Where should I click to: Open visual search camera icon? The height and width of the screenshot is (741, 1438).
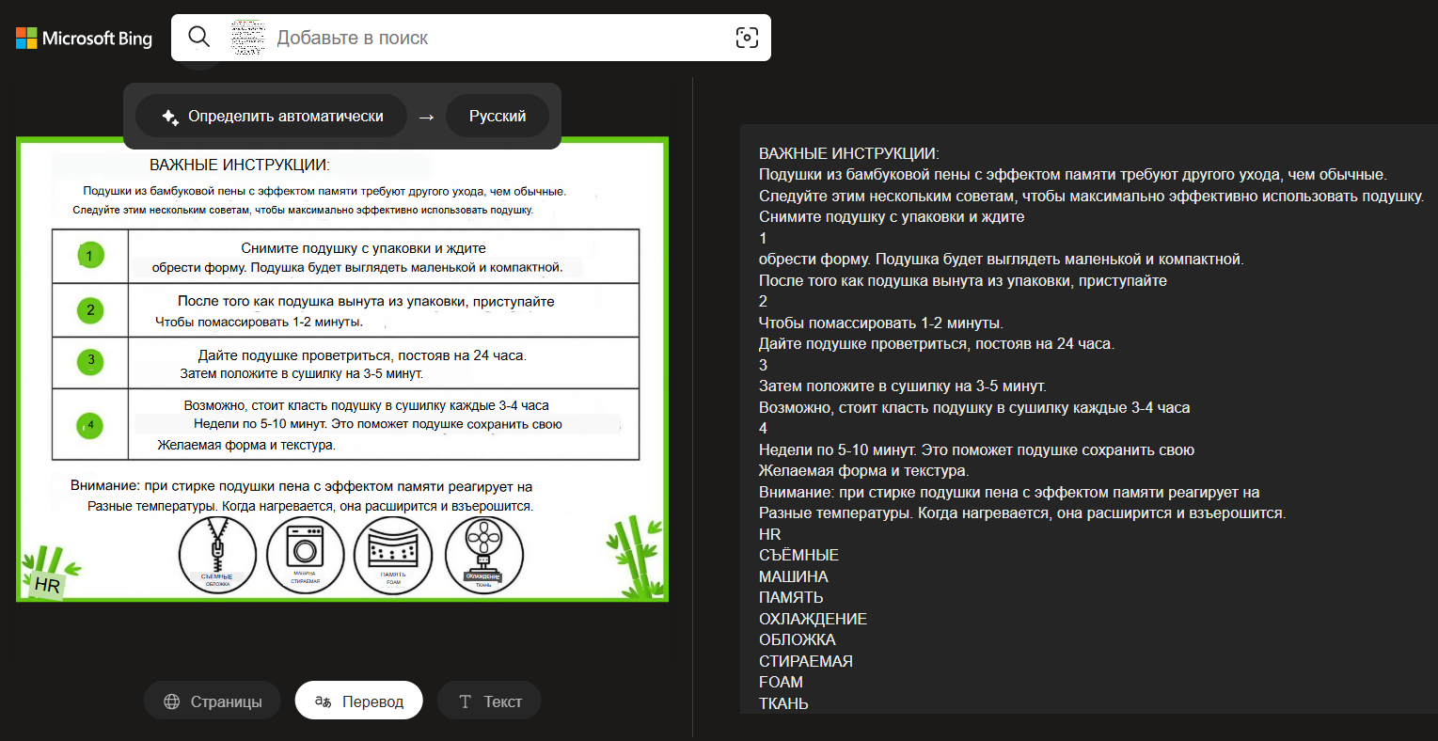(x=747, y=38)
